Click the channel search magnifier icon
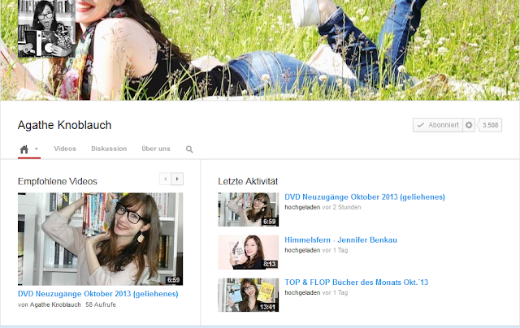Viewport: 520px width, 328px height. coord(189,149)
